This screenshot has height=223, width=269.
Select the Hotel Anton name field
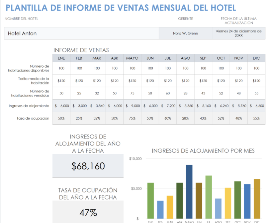pyautogui.click(x=81, y=33)
